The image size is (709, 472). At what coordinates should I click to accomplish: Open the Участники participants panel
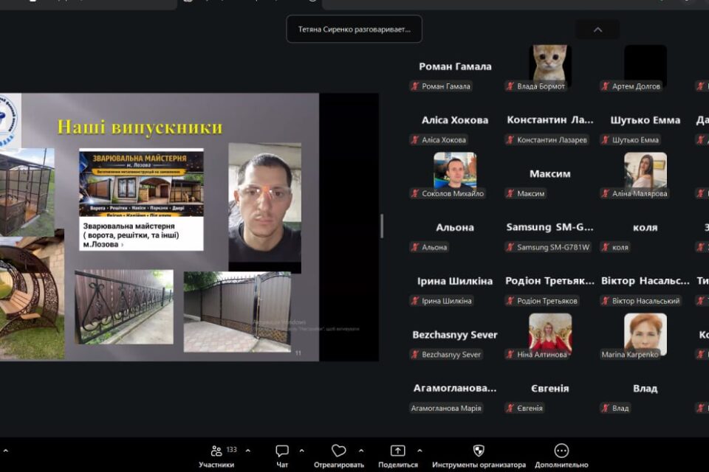(x=216, y=457)
